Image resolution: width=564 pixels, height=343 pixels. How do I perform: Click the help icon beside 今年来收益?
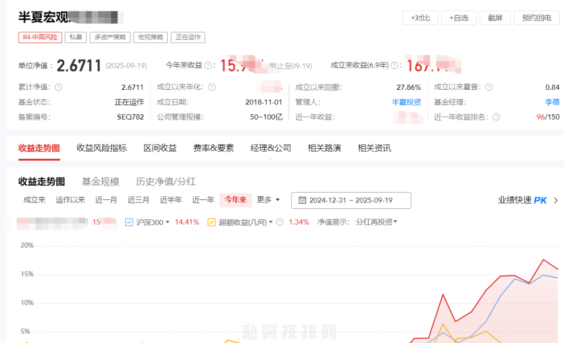208,65
